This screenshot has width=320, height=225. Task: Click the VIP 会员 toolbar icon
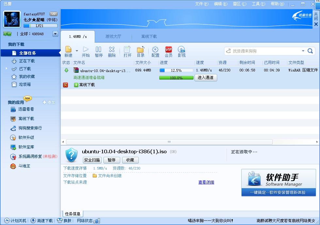click(x=168, y=52)
